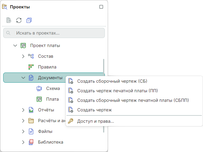Click the report chart icon beside 'Отчёты'
Screen dimensions: 203x152
31,110
